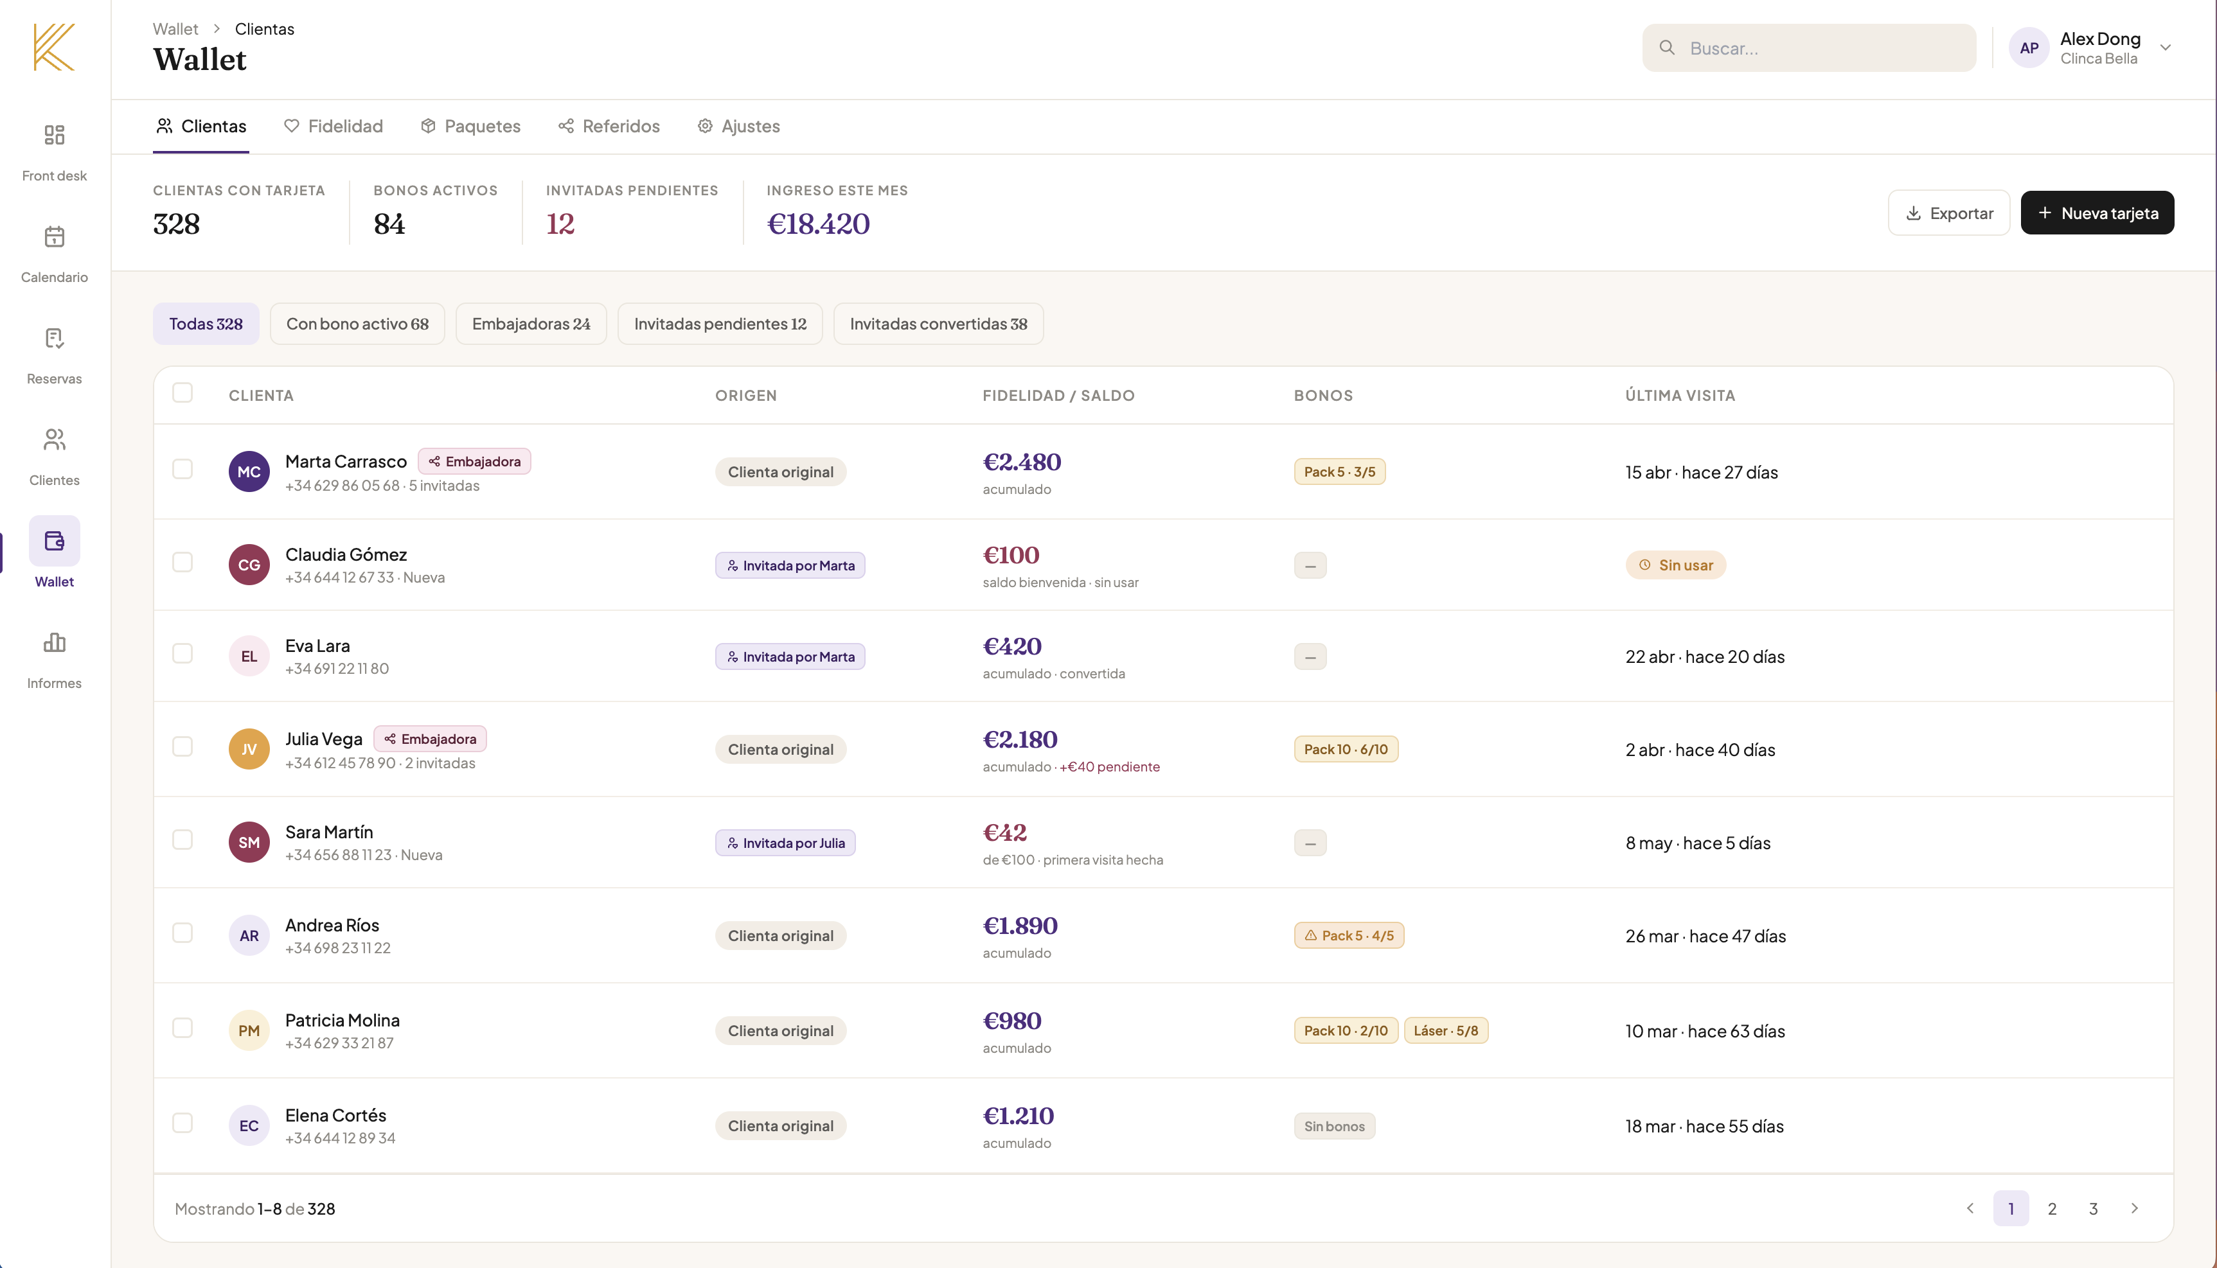
Task: Select the Todas 328 filter
Action: click(x=206, y=324)
